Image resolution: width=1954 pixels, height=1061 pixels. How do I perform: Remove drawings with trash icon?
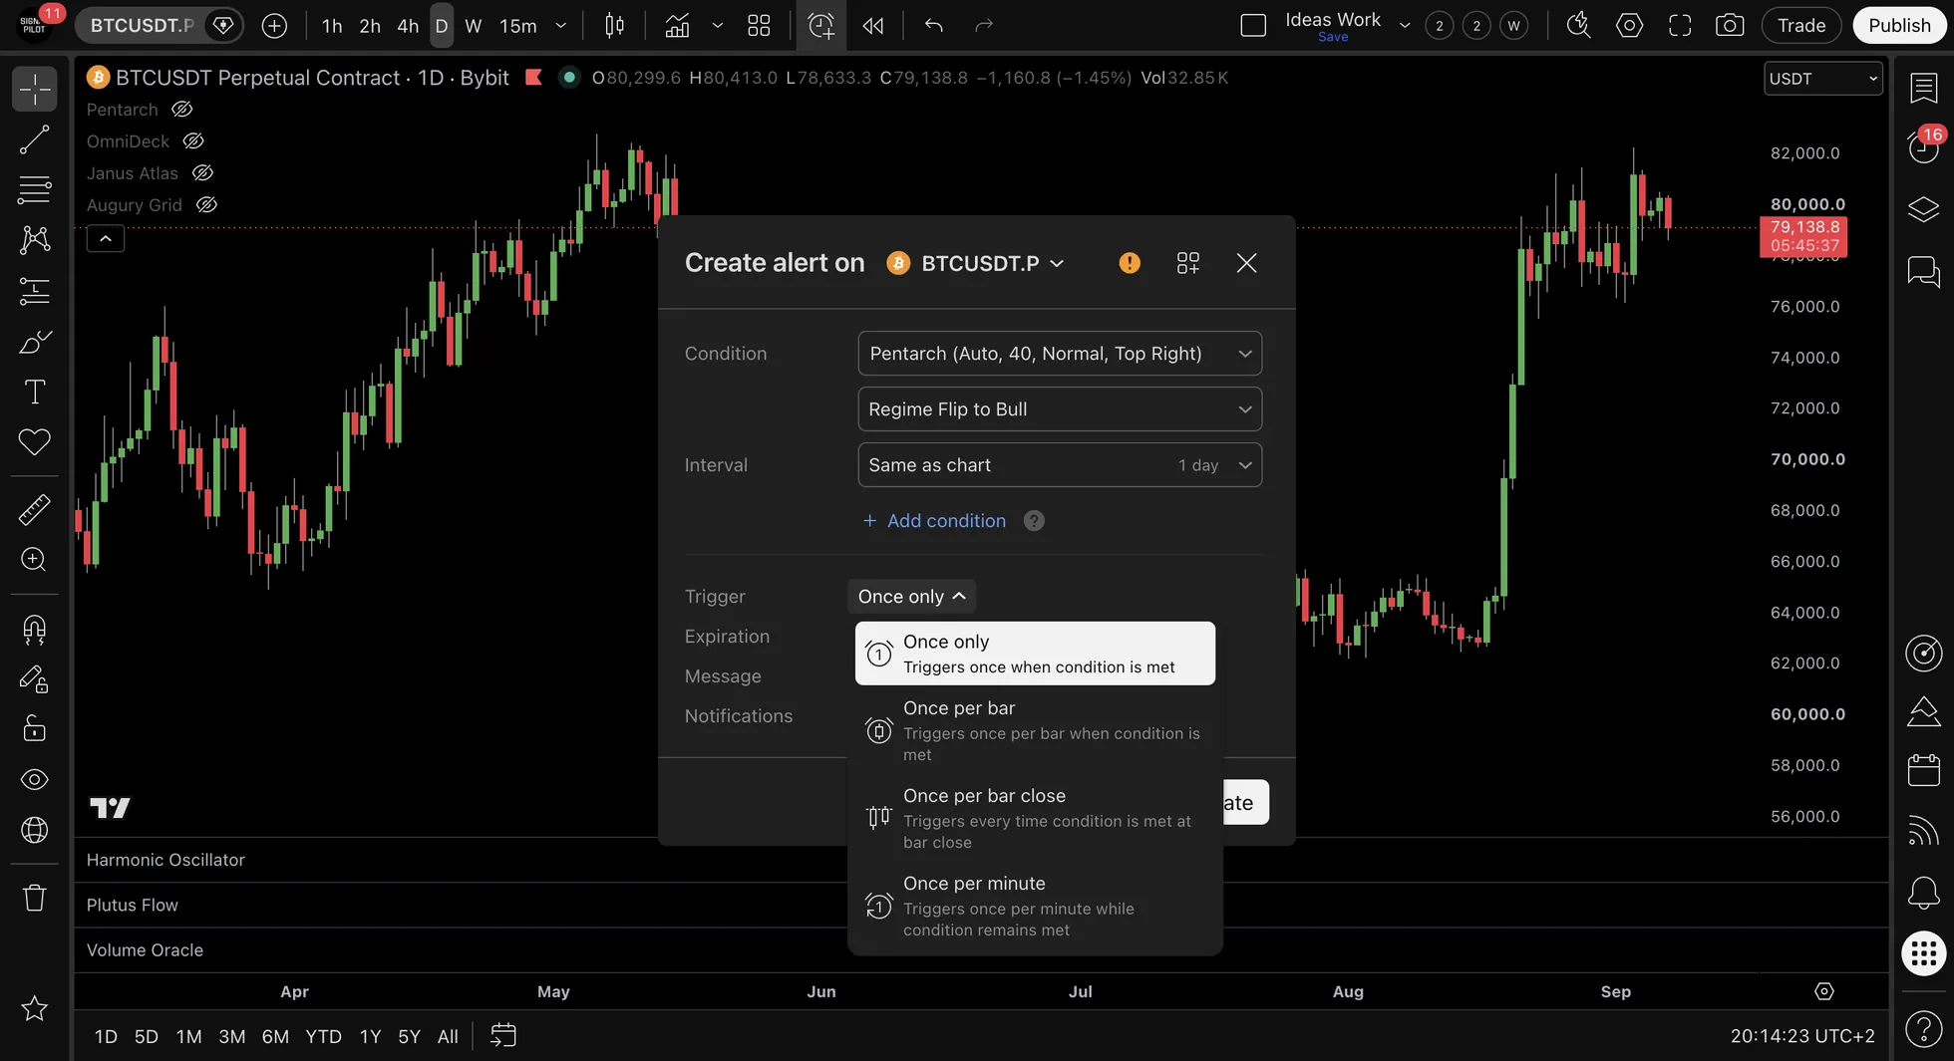[x=34, y=898]
